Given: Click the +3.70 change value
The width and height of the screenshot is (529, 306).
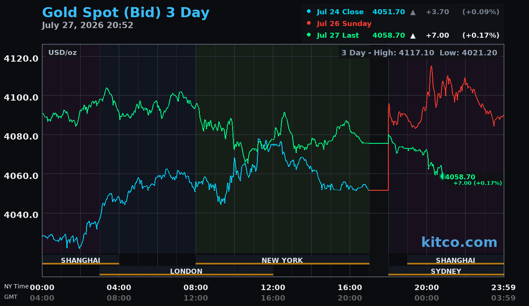Looking at the screenshot, I should [x=437, y=12].
